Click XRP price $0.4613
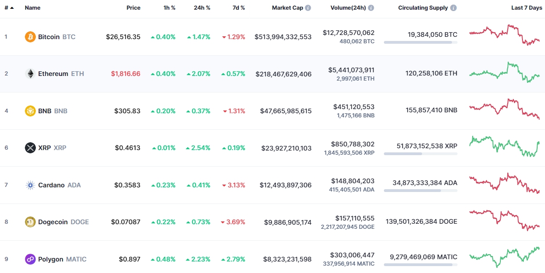This screenshot has width=545, height=273. tap(128, 148)
